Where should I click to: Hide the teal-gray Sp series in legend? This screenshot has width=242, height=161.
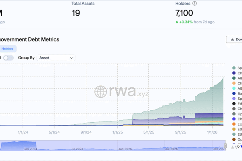[x=234, y=67]
